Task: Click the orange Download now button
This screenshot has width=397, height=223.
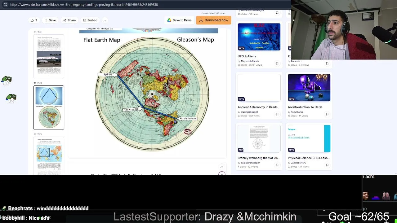Action: click(x=213, y=20)
